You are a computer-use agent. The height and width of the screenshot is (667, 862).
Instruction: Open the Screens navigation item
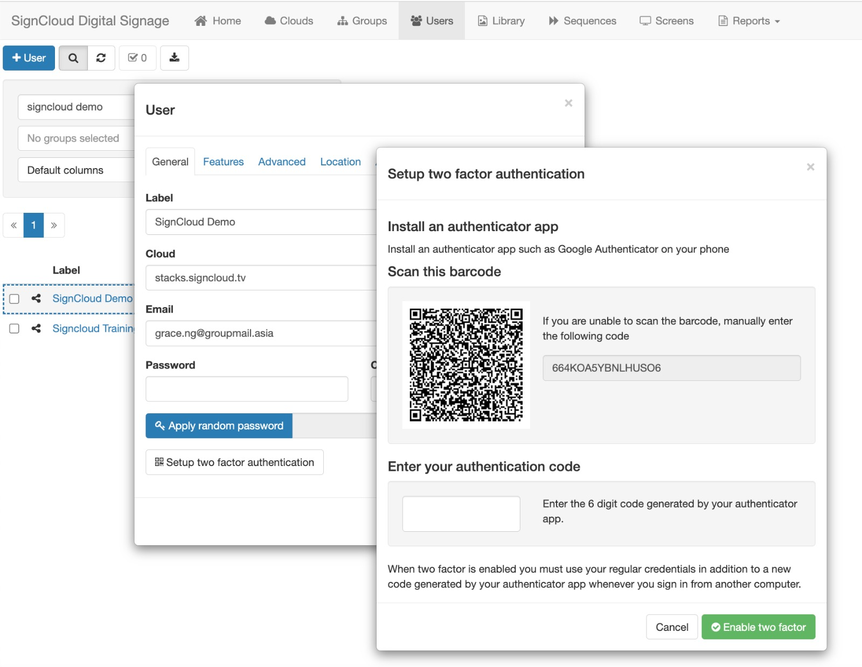pos(666,21)
